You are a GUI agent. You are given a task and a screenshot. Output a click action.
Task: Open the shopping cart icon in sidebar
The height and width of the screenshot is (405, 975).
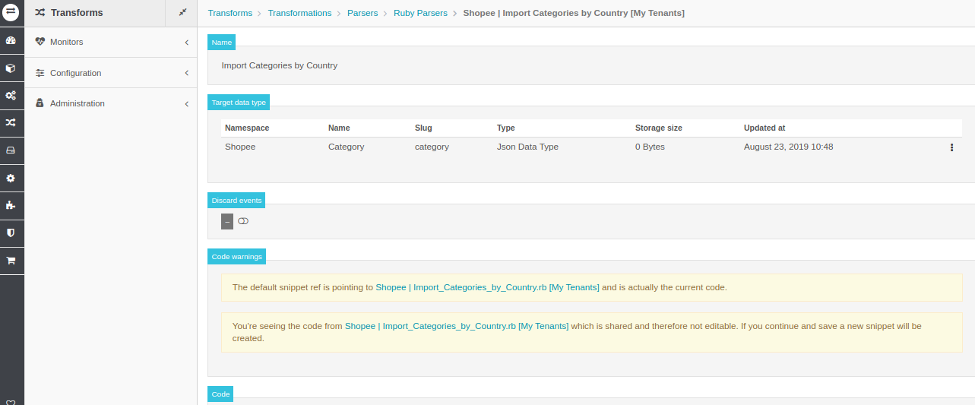tap(11, 260)
